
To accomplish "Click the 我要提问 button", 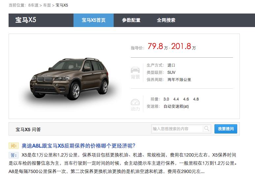I will [x=226, y=129].
